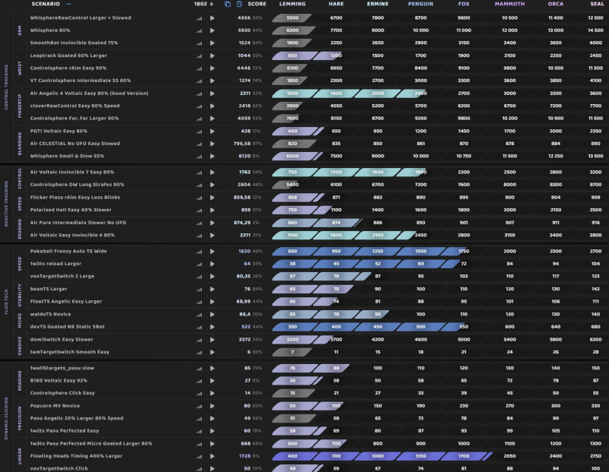This screenshot has width=609, height=472.
Task: Open stats icon for 1w3ts reload Larger
Action: pos(199,264)
